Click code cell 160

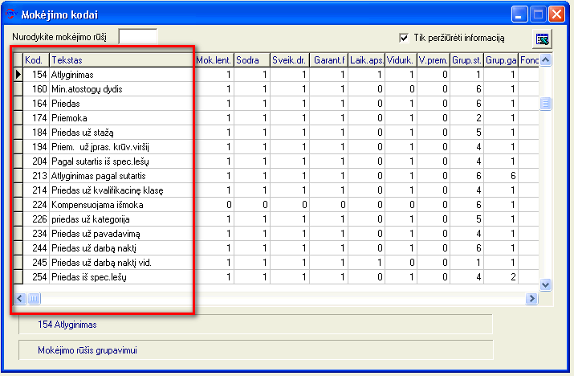(x=36, y=89)
